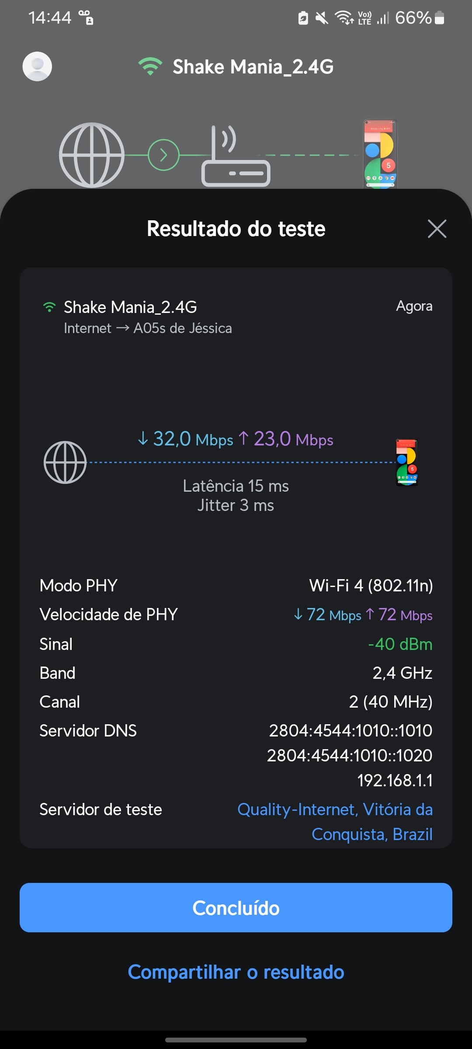The width and height of the screenshot is (472, 1049).
Task: Tap Compartilhar o resultado link
Action: 236,972
